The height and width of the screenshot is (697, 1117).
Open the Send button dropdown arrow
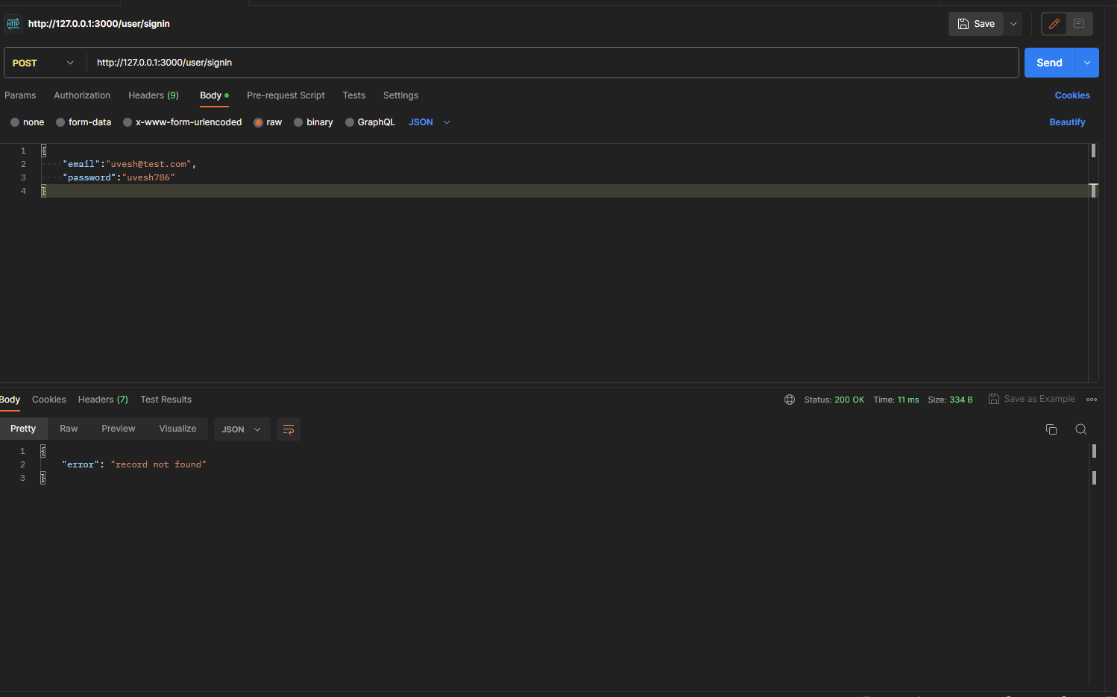(x=1086, y=63)
